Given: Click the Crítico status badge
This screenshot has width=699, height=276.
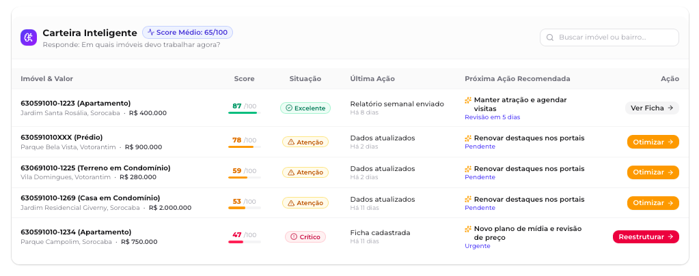Looking at the screenshot, I should (305, 237).
